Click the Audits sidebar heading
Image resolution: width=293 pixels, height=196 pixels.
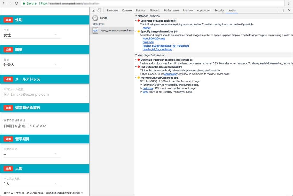[x=103, y=18]
